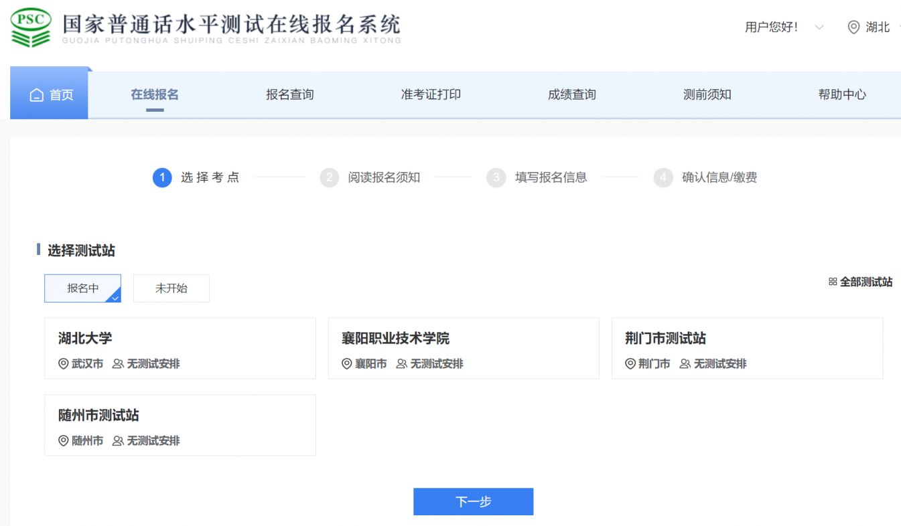Select the 襄阳职业技术学院 test station card
Viewport: 901px width, 526px height.
pos(464,349)
